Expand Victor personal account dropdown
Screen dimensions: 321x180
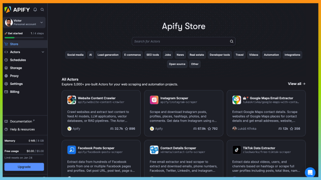42,22
